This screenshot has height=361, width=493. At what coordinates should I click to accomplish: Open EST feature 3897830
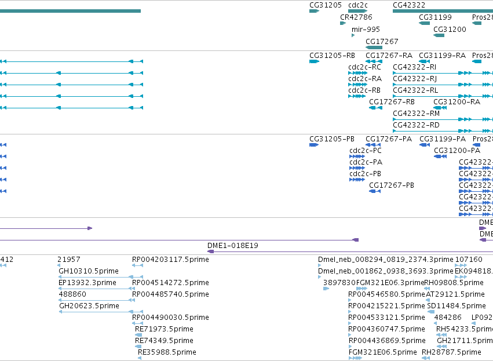point(339,283)
